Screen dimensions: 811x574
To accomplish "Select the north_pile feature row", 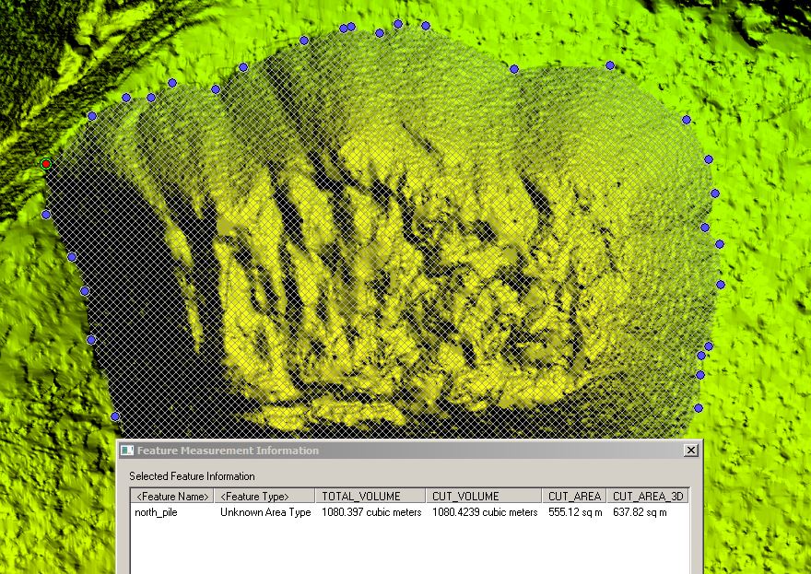I will [x=409, y=512].
